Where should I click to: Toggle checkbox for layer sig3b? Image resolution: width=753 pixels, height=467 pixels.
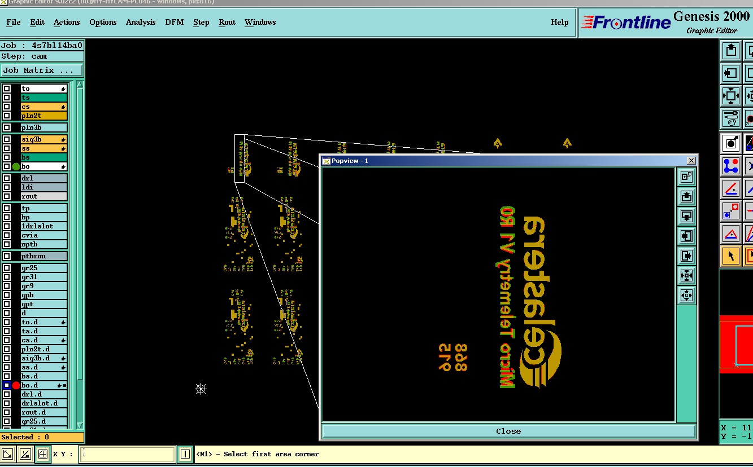pyautogui.click(x=7, y=139)
